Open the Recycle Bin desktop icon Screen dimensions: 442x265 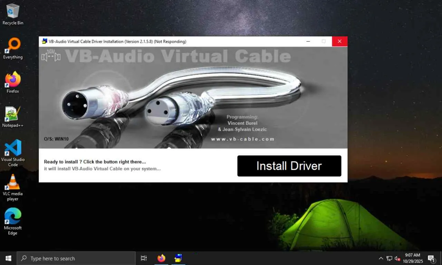point(13,14)
